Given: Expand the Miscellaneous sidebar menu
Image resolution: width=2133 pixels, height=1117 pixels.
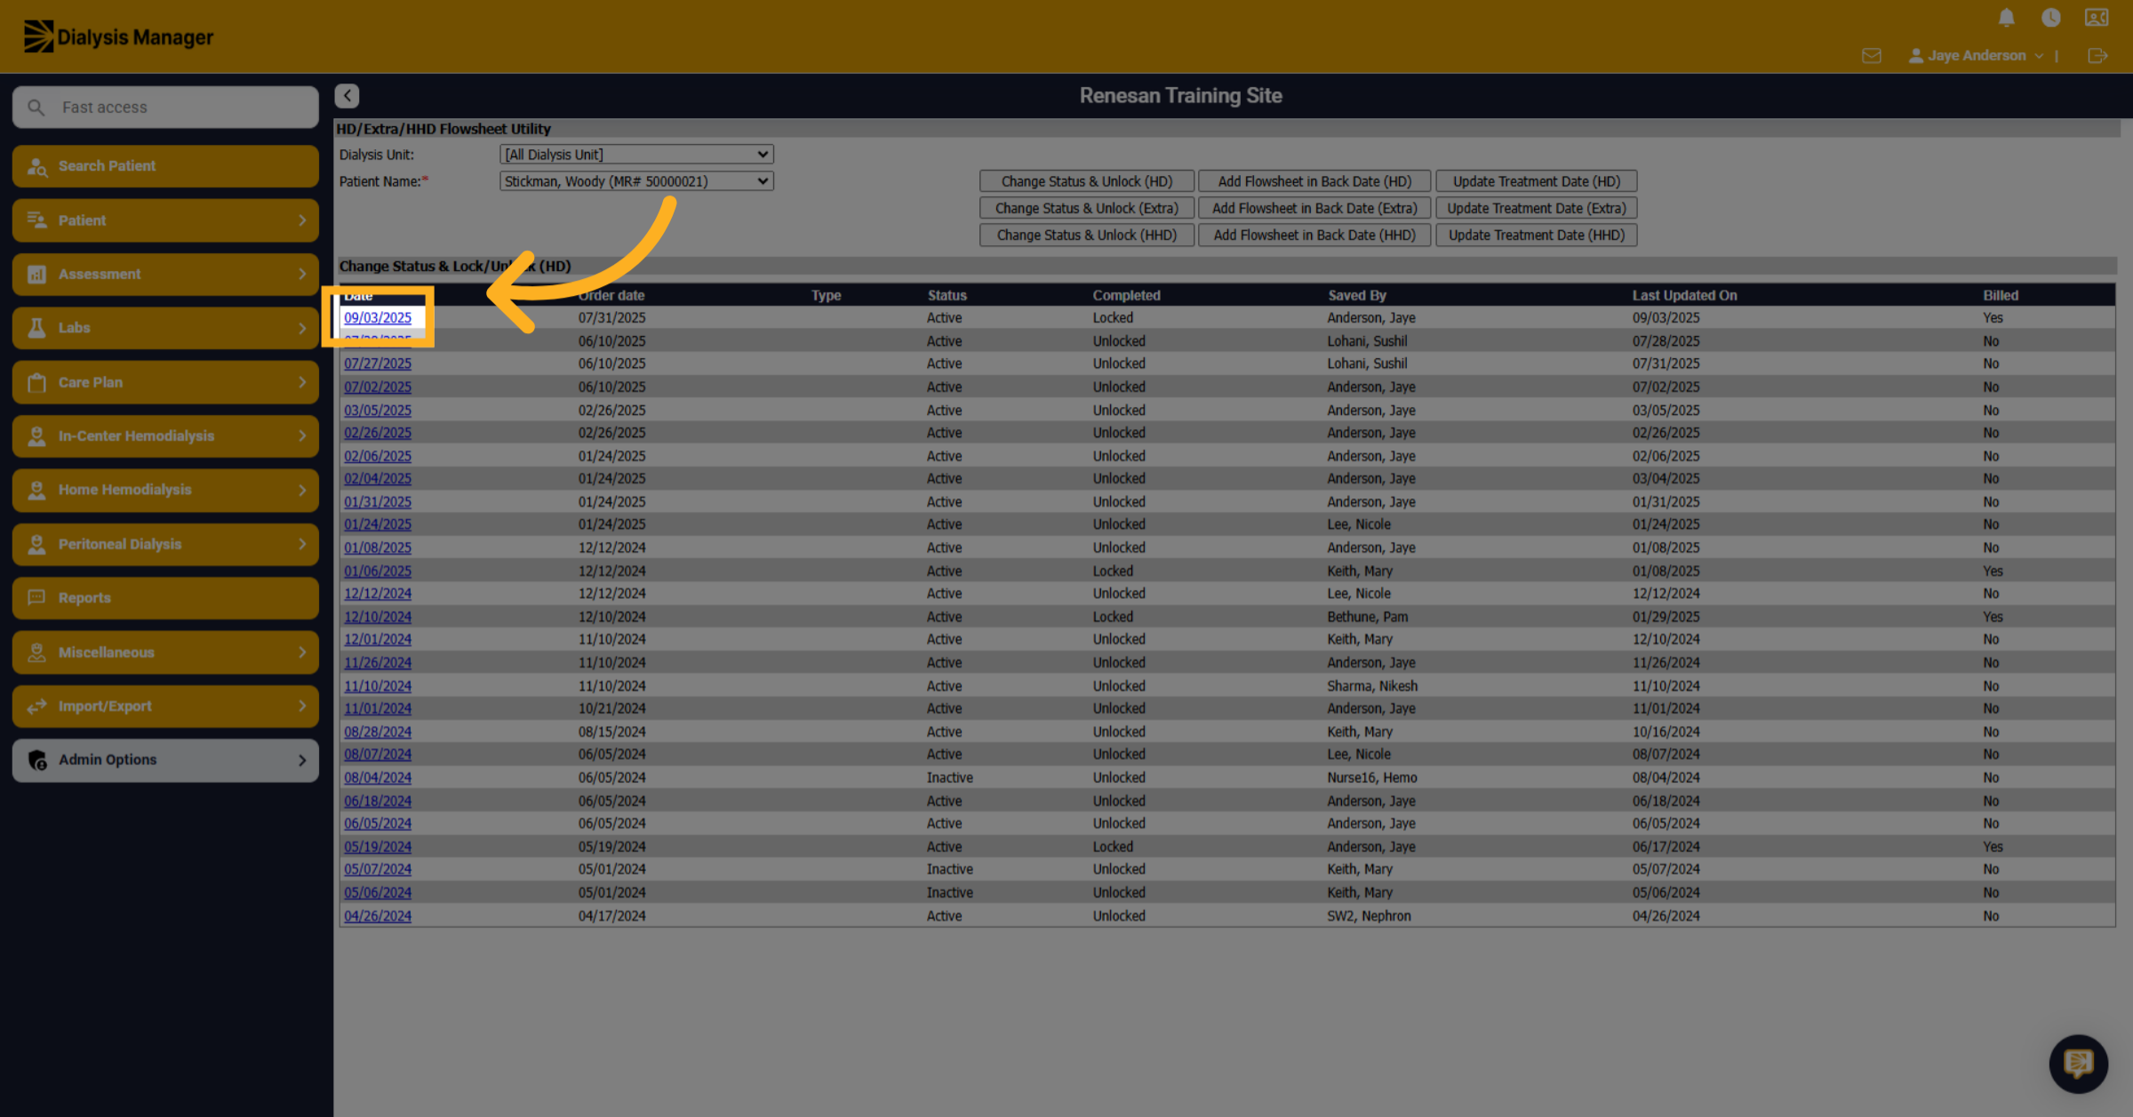Looking at the screenshot, I should (x=165, y=652).
